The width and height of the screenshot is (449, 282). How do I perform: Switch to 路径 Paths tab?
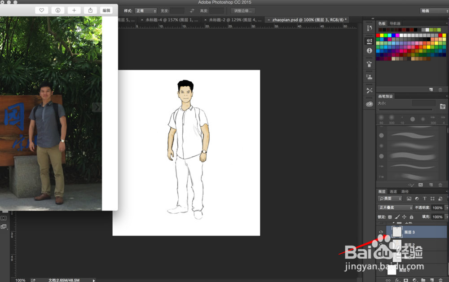[x=405, y=192]
